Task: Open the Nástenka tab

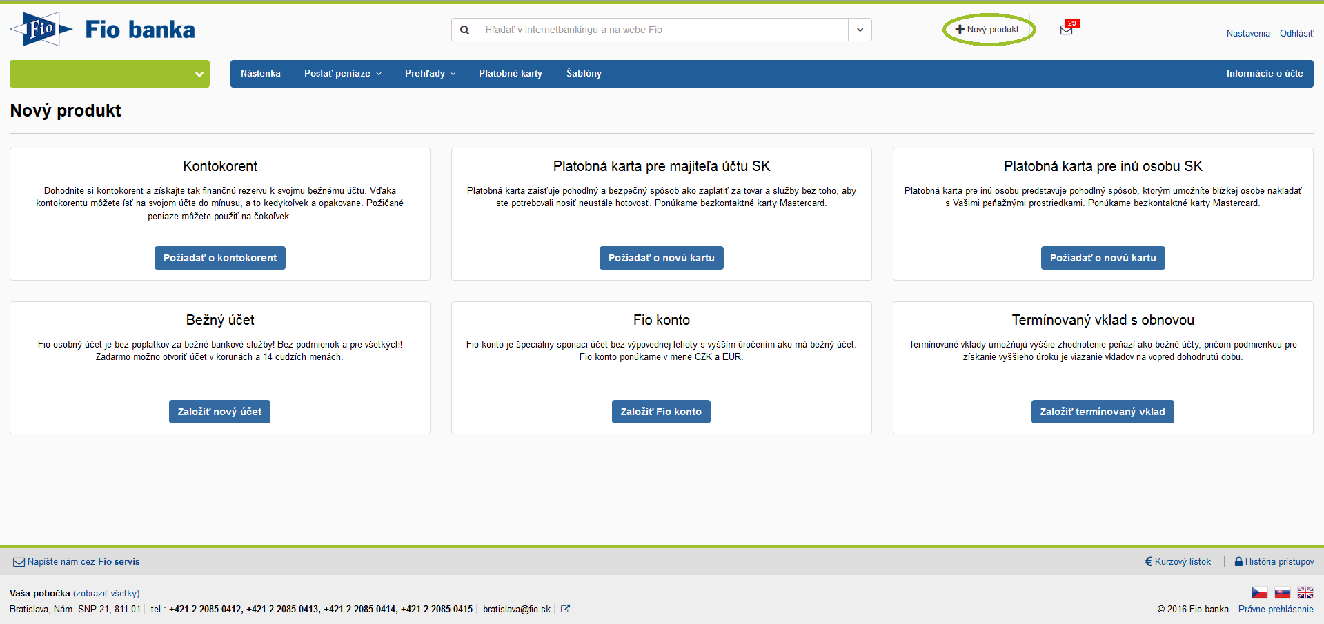Action: pyautogui.click(x=261, y=74)
